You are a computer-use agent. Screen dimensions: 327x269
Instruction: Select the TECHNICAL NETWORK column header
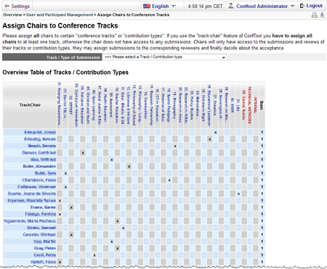point(250,105)
